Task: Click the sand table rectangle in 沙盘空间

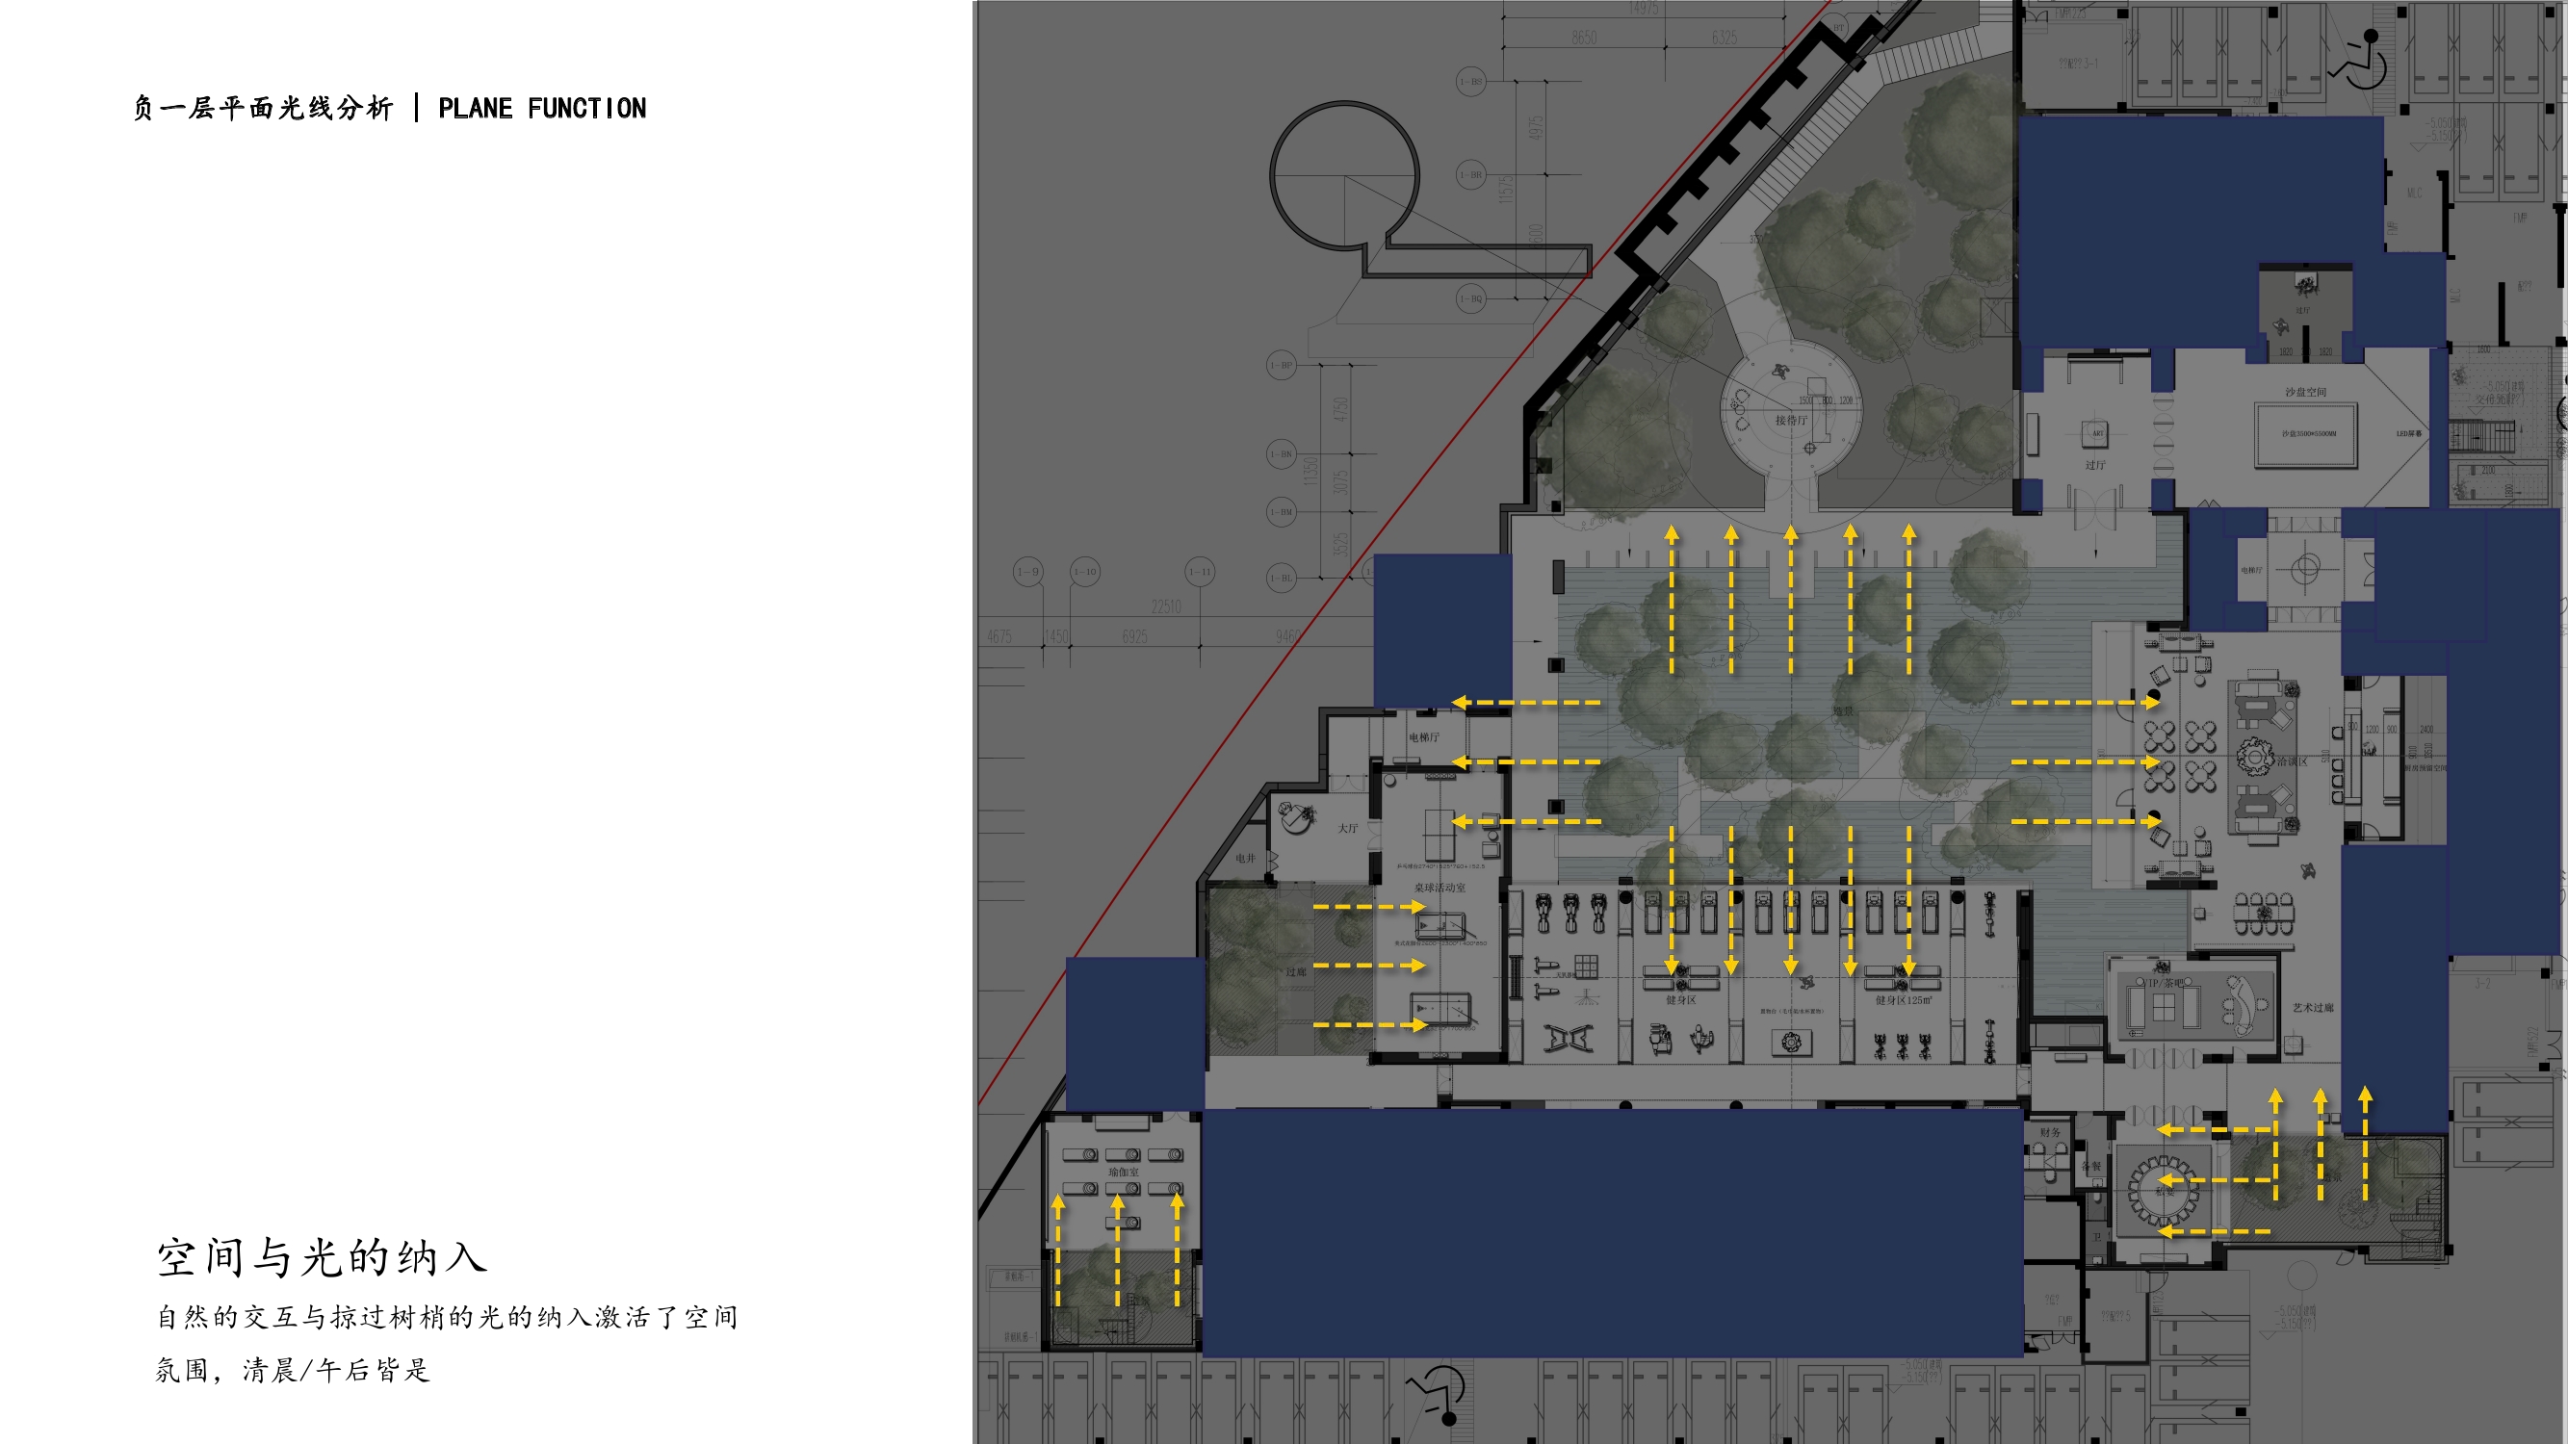Action: [x=2305, y=434]
